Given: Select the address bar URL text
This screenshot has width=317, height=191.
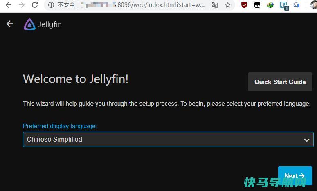Looking at the screenshot, I should coord(142,5).
